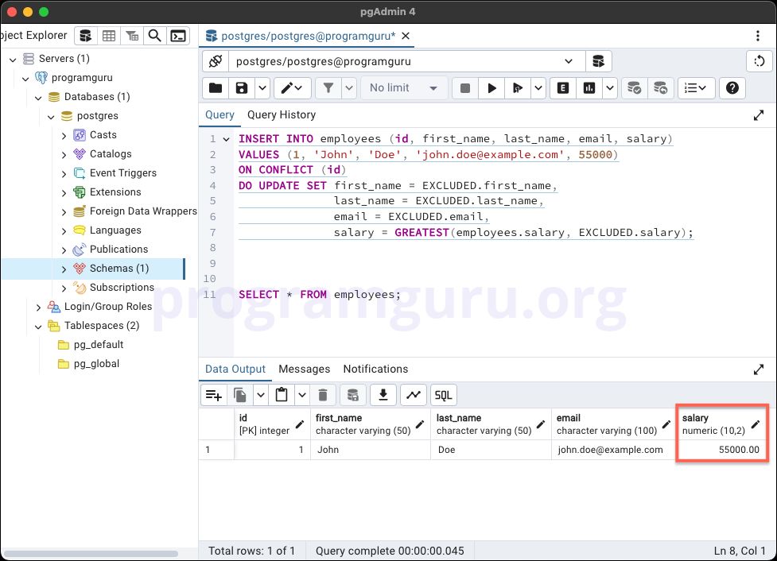777x561 pixels.
Task: Open file folder icon in query toolbar
Action: coord(216,88)
